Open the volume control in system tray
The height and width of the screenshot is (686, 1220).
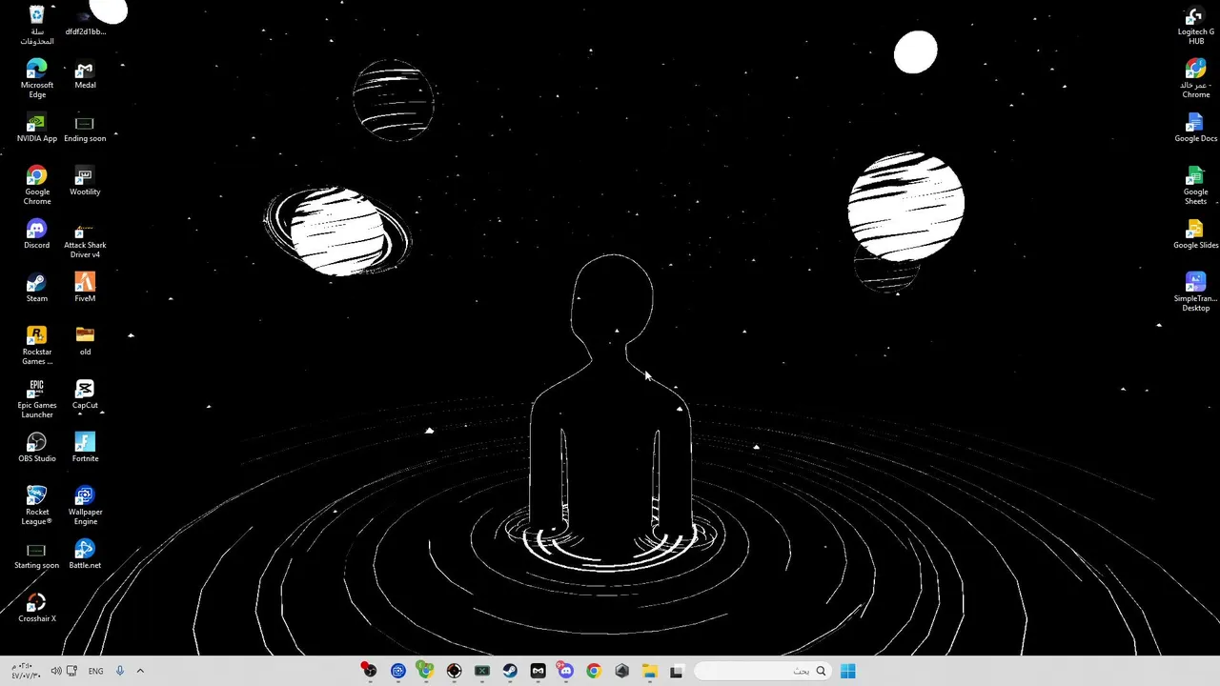point(55,671)
